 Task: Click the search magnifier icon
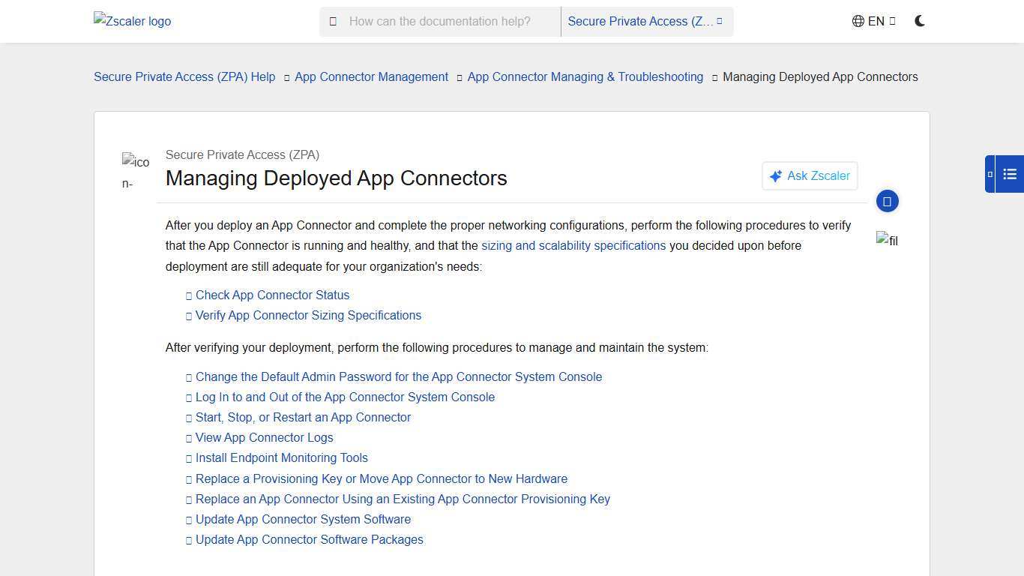point(333,21)
